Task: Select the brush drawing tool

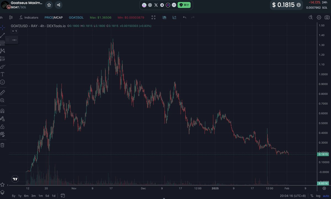Action: (x=2, y=66)
